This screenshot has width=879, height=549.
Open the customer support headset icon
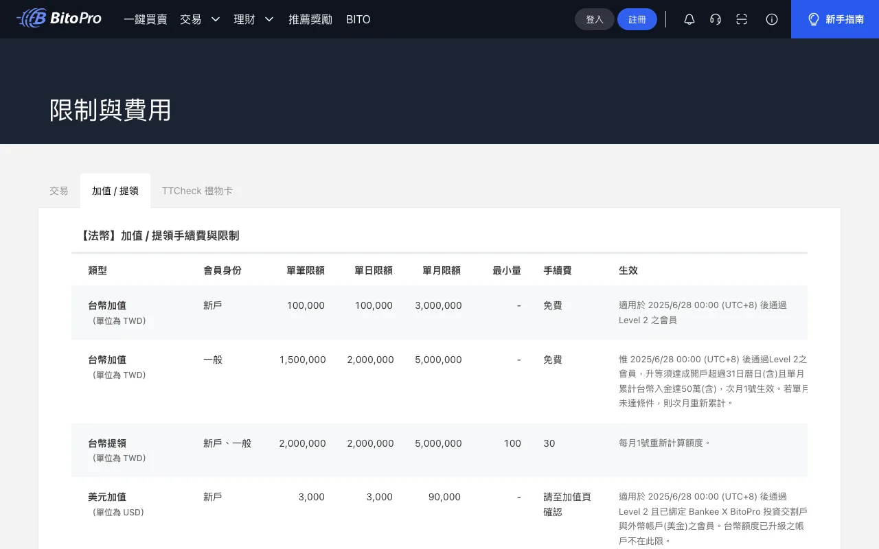coord(716,19)
